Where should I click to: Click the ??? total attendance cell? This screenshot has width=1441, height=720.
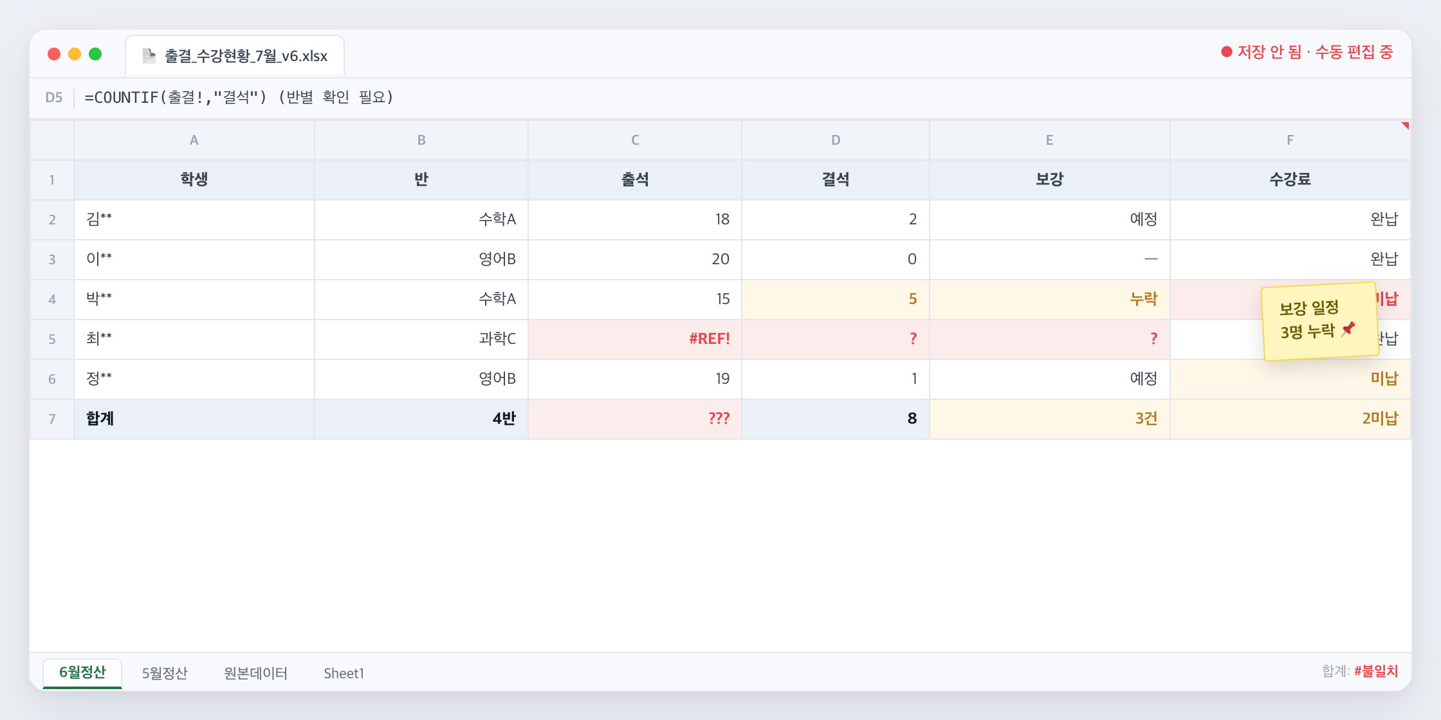pyautogui.click(x=635, y=419)
